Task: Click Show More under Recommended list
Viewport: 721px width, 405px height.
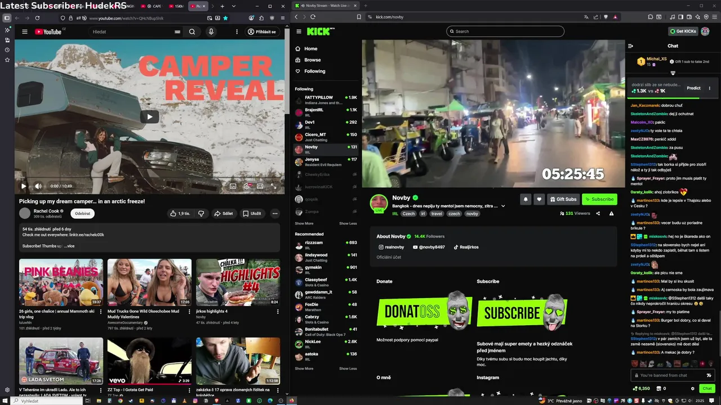Action: 304,368
